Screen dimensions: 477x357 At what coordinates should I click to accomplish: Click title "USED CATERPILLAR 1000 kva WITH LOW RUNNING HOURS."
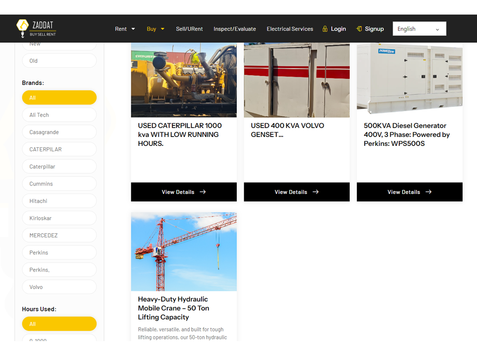click(180, 135)
